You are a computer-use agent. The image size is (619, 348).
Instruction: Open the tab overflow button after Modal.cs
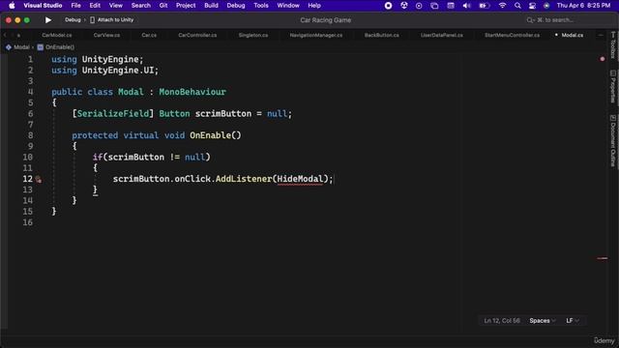601,35
